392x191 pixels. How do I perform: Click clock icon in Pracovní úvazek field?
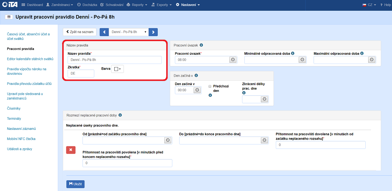pos(233,60)
